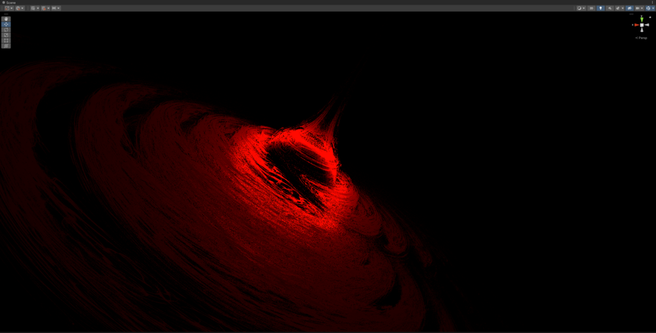Open the Scene tab options kebab menu
656x333 pixels.
click(x=652, y=3)
